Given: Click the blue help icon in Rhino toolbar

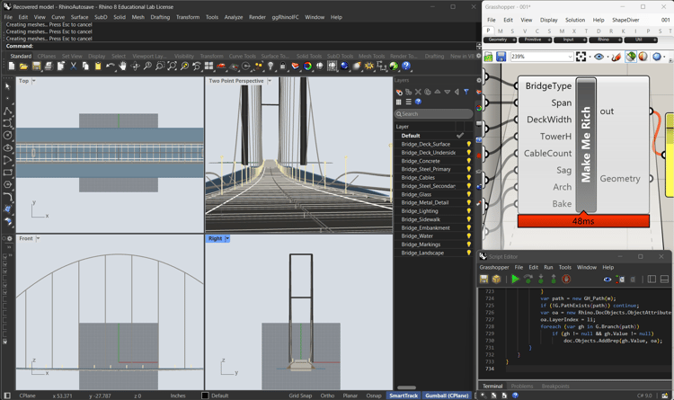Looking at the screenshot, I should (x=406, y=67).
